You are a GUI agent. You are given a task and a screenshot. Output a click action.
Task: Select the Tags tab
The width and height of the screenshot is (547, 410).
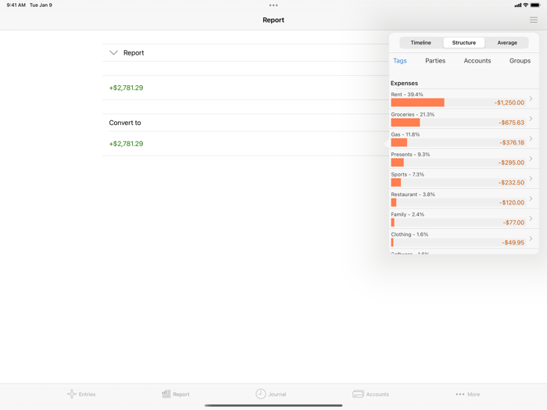(x=400, y=61)
